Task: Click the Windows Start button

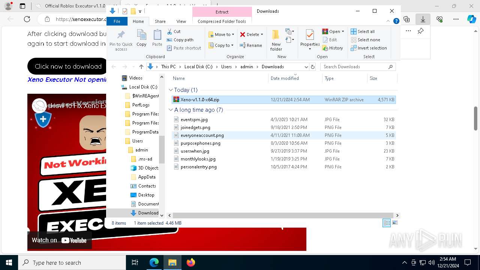Action: click(x=9, y=262)
